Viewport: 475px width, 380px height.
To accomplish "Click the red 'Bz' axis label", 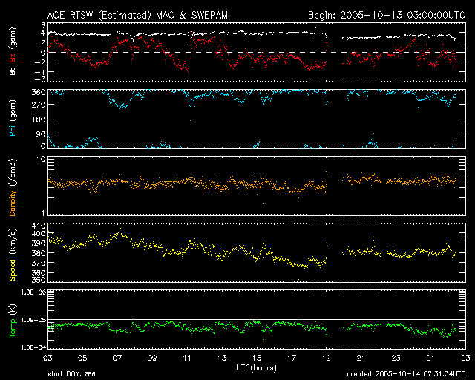I will [x=12, y=59].
